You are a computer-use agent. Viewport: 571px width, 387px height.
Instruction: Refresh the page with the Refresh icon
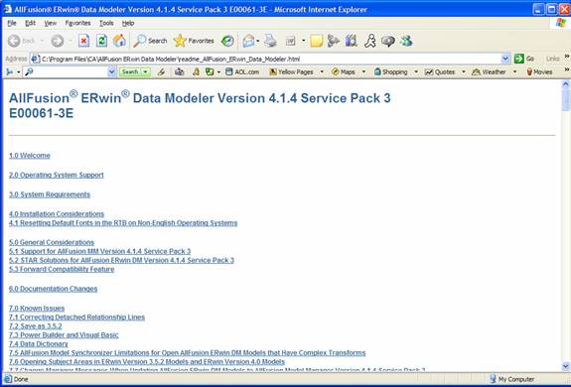tap(101, 41)
